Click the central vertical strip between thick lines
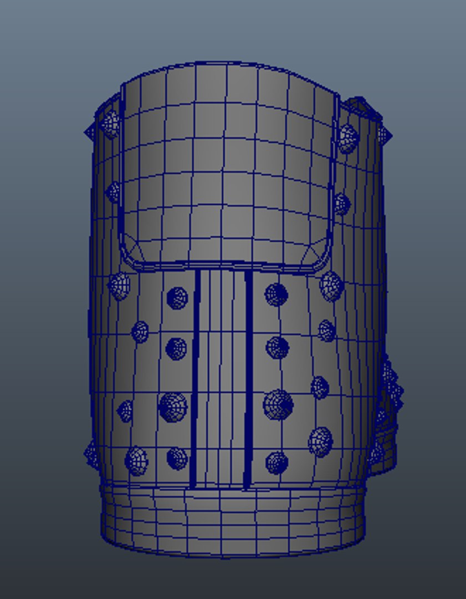The width and height of the screenshot is (466, 599). click(x=222, y=378)
